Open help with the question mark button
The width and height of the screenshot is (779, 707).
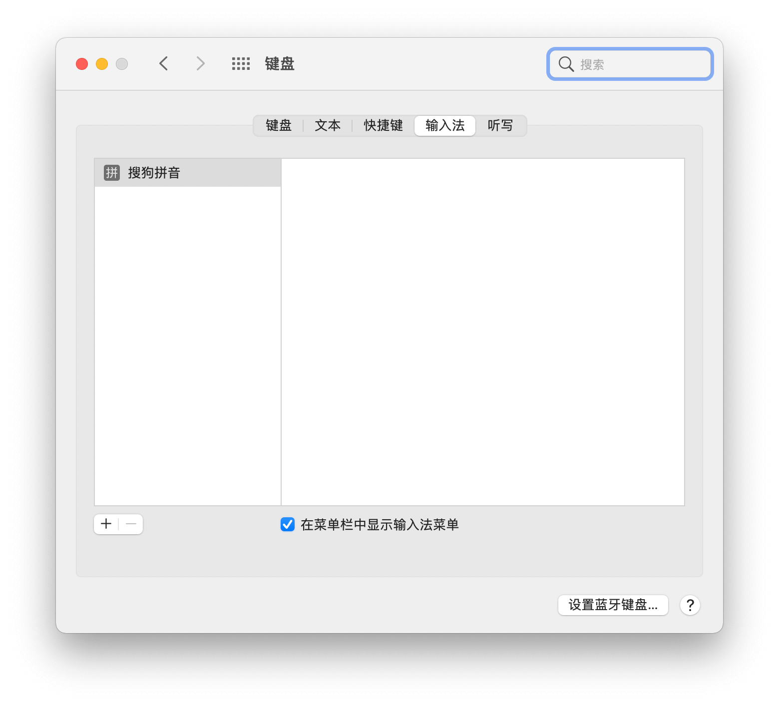pyautogui.click(x=690, y=605)
